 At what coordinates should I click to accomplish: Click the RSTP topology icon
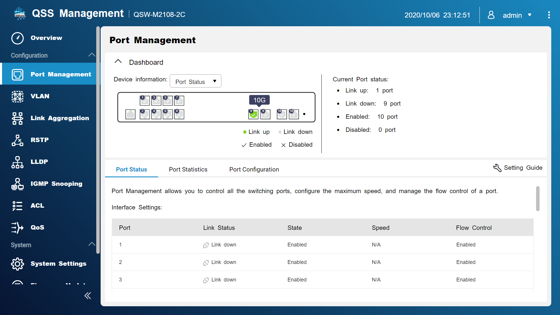[x=17, y=140]
